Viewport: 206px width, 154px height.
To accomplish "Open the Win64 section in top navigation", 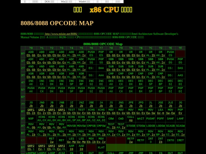I will [84, 2].
